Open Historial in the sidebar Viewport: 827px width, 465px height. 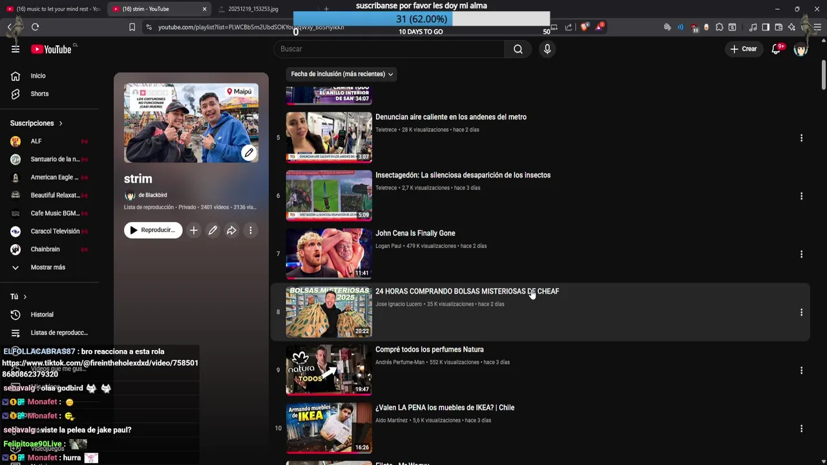42,315
